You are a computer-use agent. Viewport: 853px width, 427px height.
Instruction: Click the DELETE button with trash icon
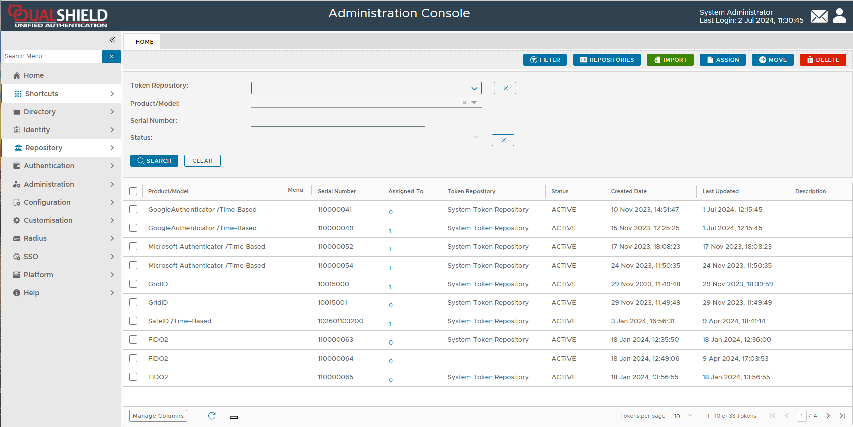tap(822, 60)
